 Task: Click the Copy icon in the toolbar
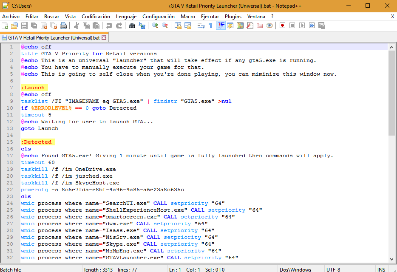pyautogui.click(x=86, y=25)
